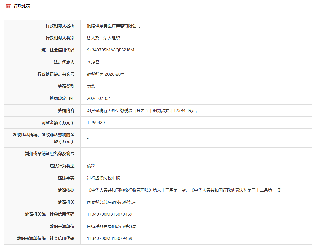Select code 11340700MB15079469 in 处罚机关统一社会信用代码 row
The image size is (316, 250).
110,214
